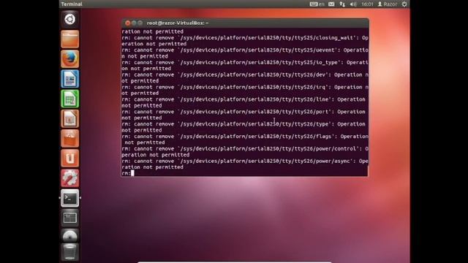Click the terminal cursor after last rm:
The image size is (468, 263).
(x=132, y=173)
